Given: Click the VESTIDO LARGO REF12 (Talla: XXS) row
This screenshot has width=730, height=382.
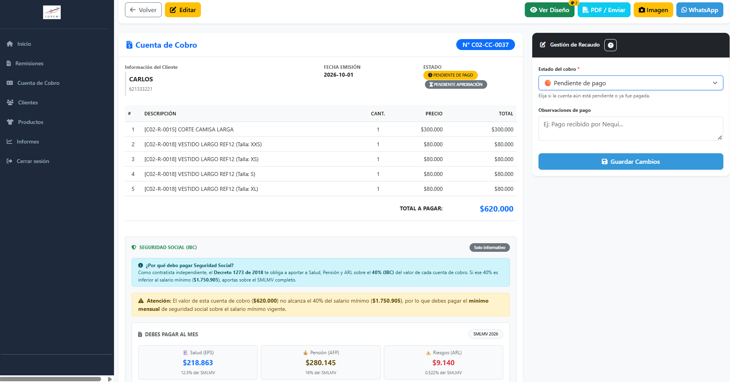Looking at the screenshot, I should (320, 144).
